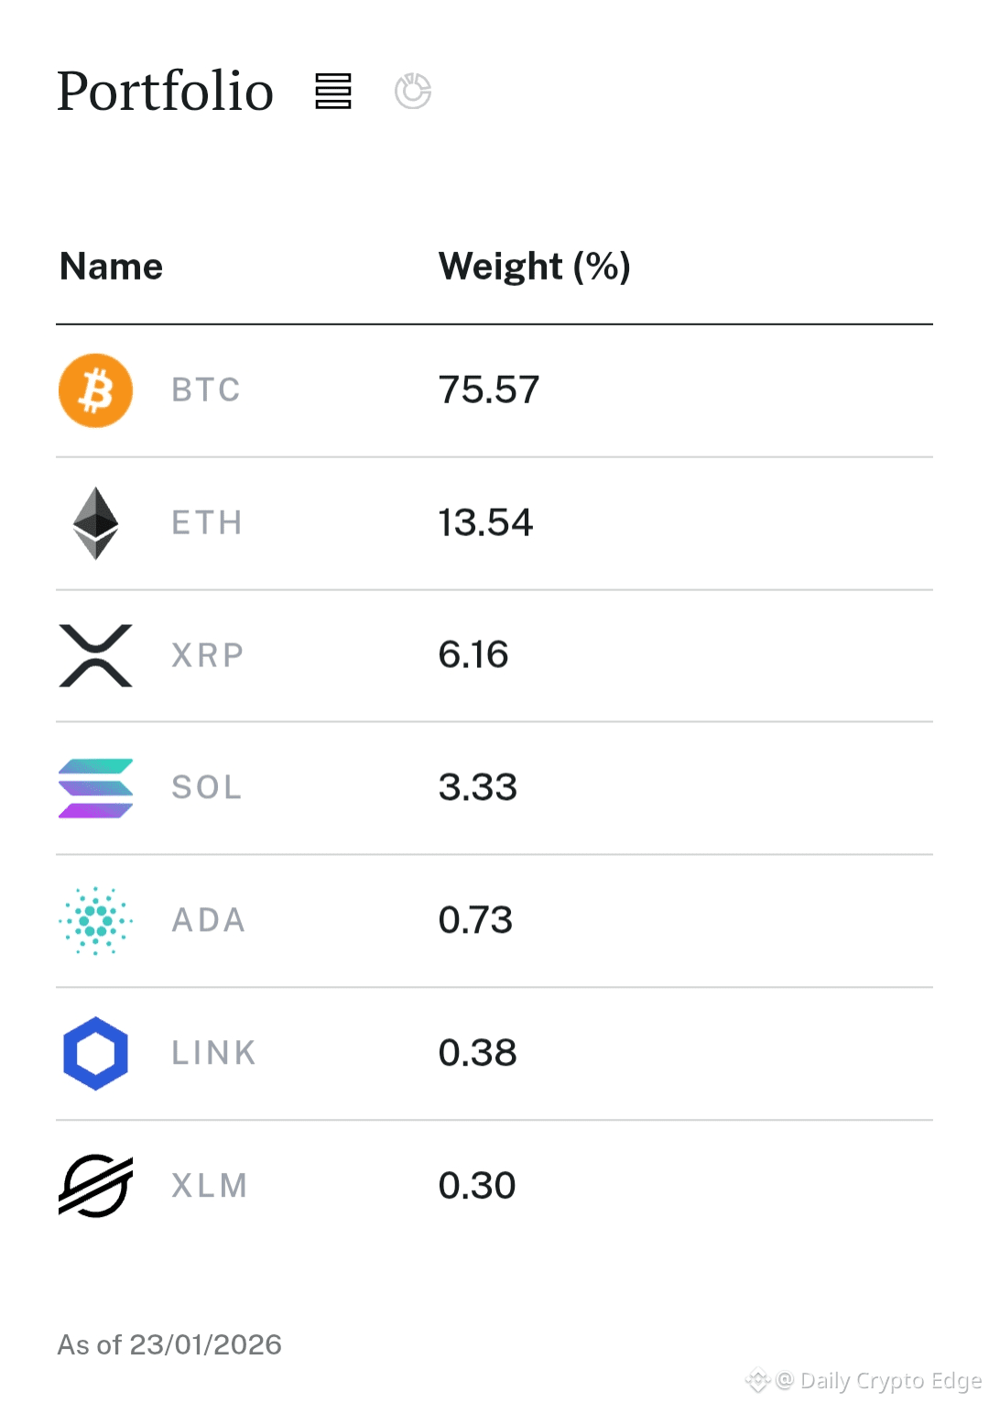Click the Bitcoin logo icon
Screen dimensions: 989x1403
point(96,390)
